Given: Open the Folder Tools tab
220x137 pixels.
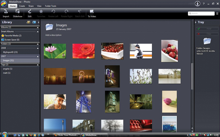Looking at the screenshot, I should coord(51,6).
